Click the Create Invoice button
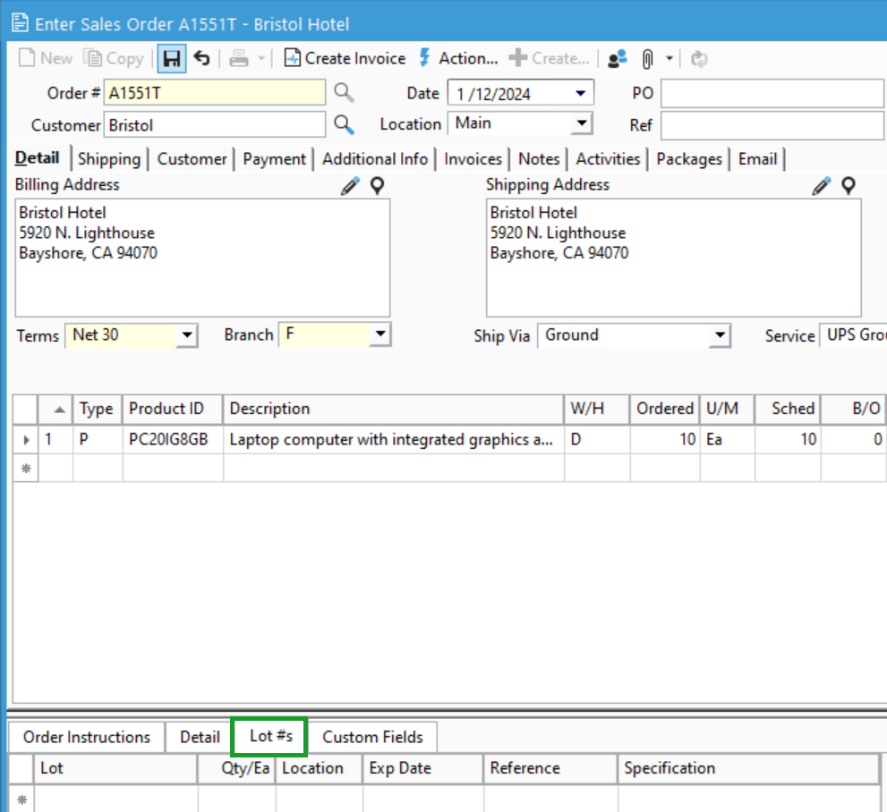Image resolution: width=887 pixels, height=812 pixels. tap(345, 58)
